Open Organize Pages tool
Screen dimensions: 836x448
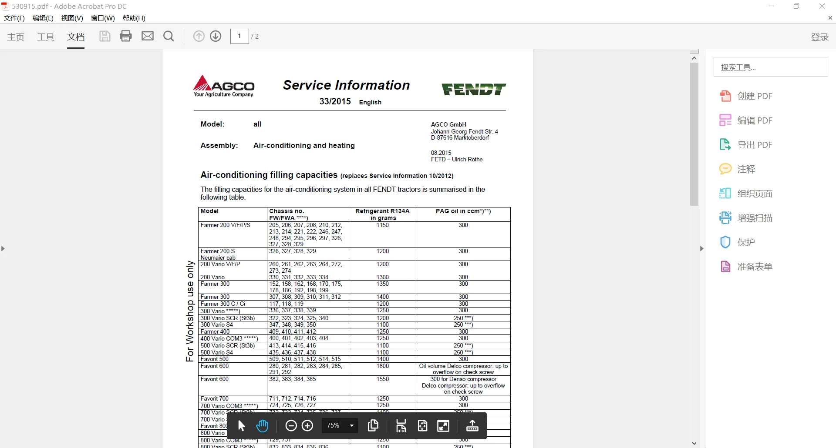[x=746, y=194]
